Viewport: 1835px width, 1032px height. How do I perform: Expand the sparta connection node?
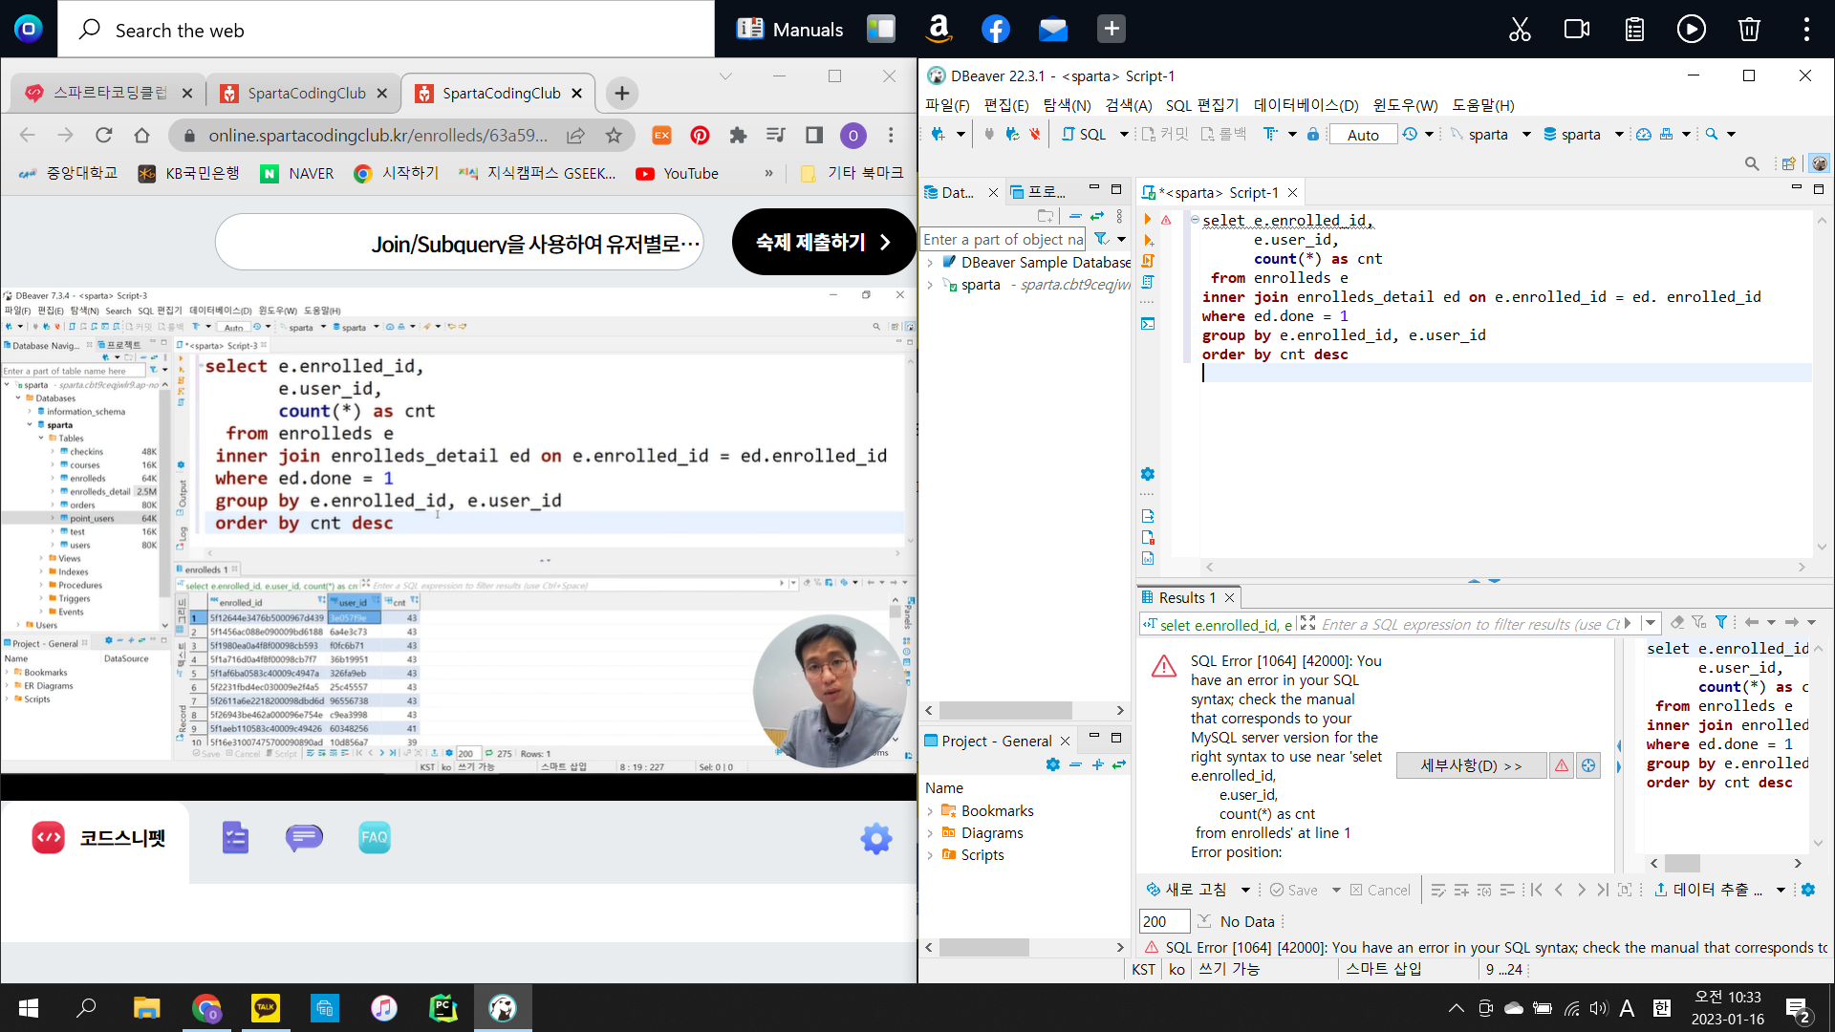pyautogui.click(x=930, y=285)
